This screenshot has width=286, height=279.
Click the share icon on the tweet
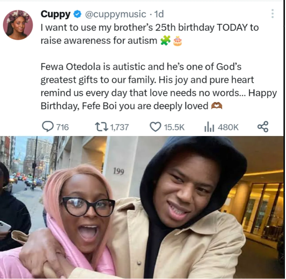263,126
